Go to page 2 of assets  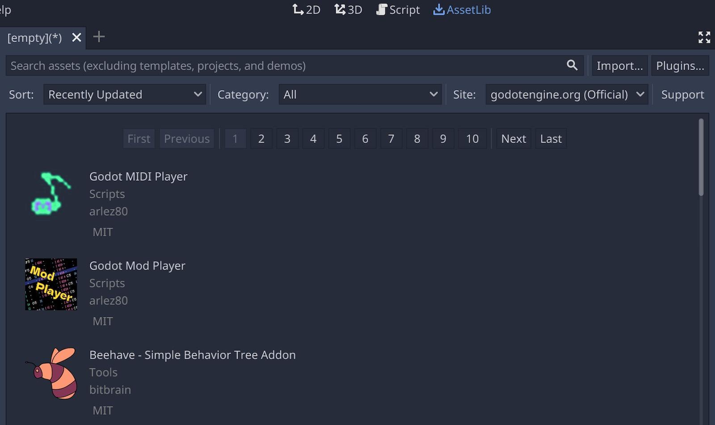[x=261, y=138]
